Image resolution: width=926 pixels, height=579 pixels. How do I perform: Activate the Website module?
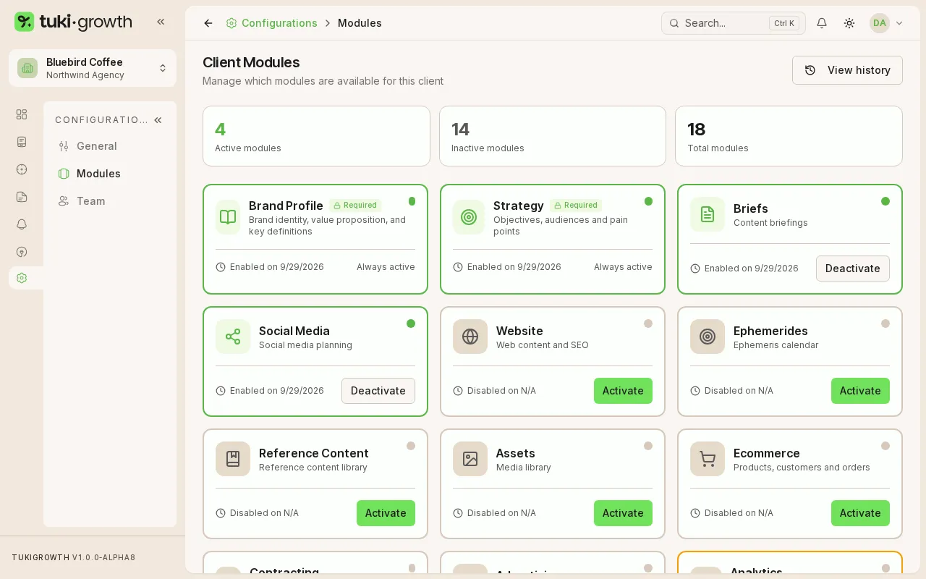click(x=623, y=391)
